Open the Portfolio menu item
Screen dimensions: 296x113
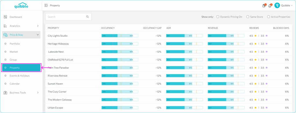pyautogui.click(x=15, y=44)
